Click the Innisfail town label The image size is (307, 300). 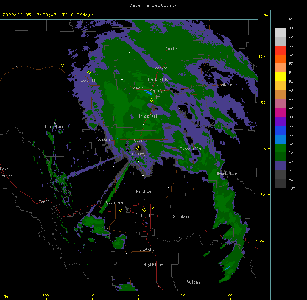(148, 116)
